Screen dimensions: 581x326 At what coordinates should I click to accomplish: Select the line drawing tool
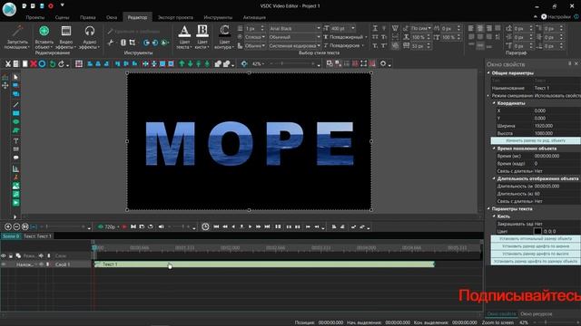coord(15,105)
